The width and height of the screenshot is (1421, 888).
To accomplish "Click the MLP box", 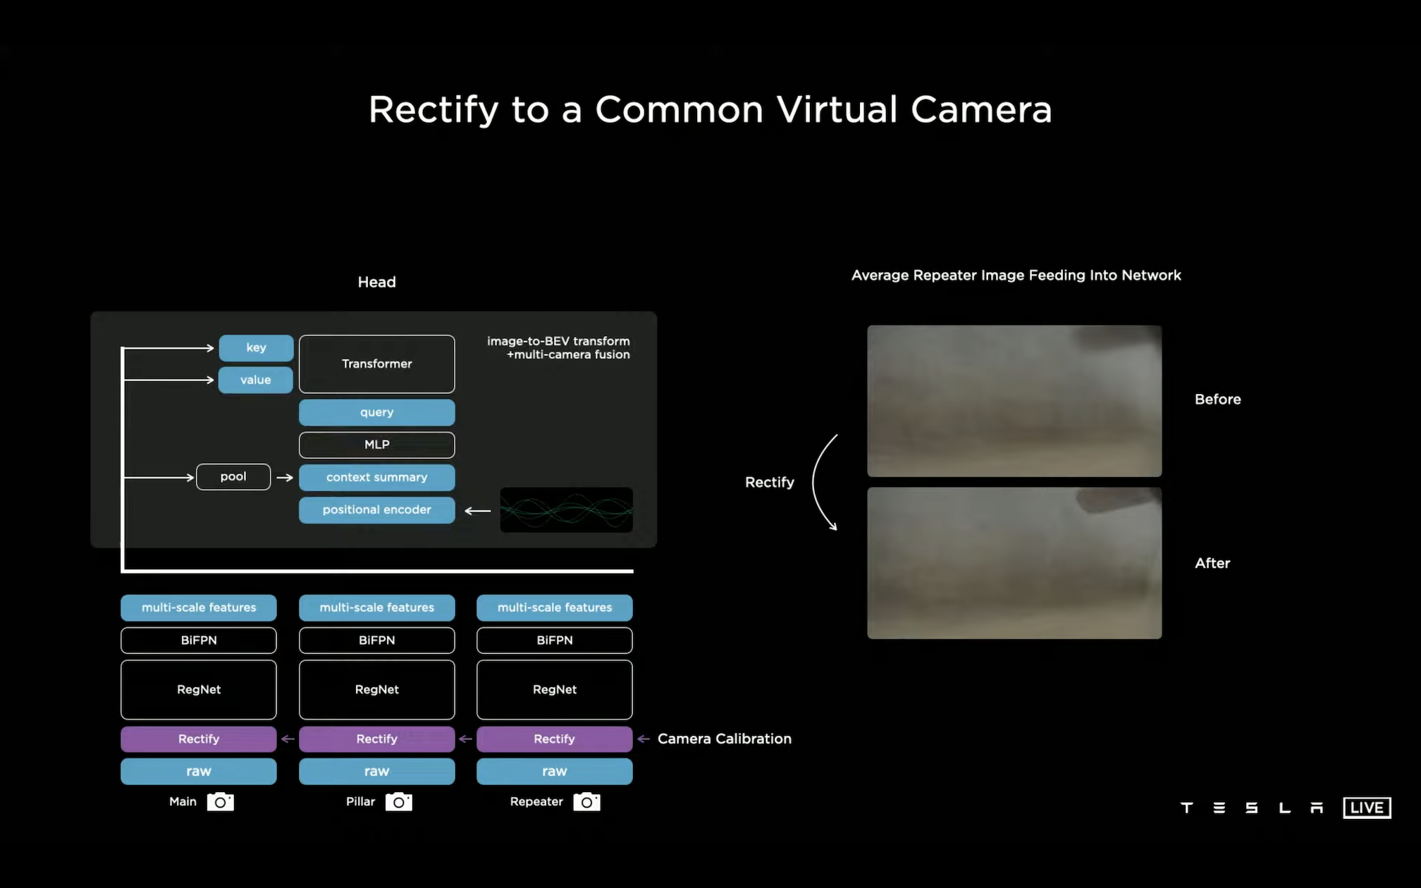I will (376, 445).
